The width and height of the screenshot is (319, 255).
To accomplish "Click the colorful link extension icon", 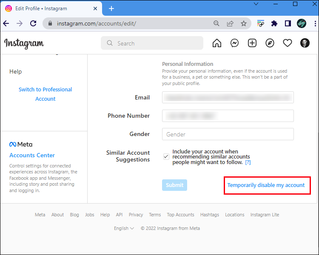I will [260, 24].
